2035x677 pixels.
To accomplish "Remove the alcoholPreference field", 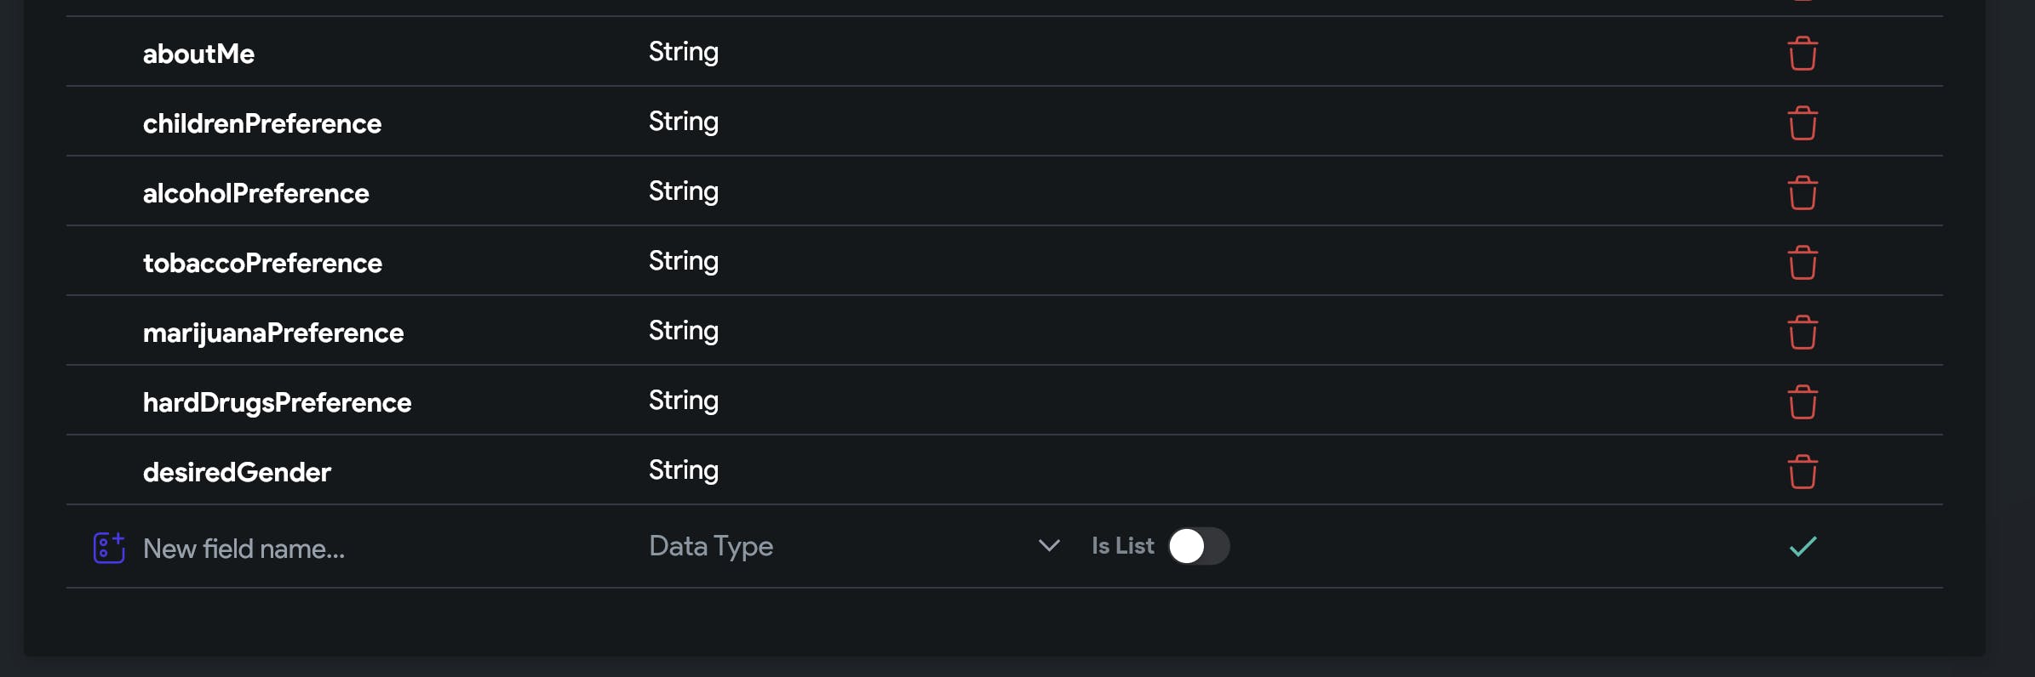I will [x=1802, y=193].
